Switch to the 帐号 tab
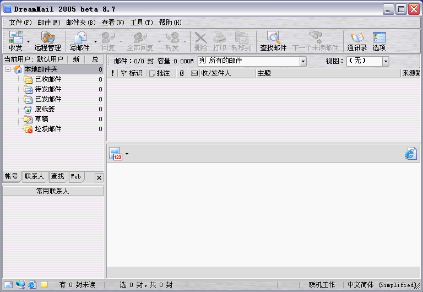 point(12,176)
